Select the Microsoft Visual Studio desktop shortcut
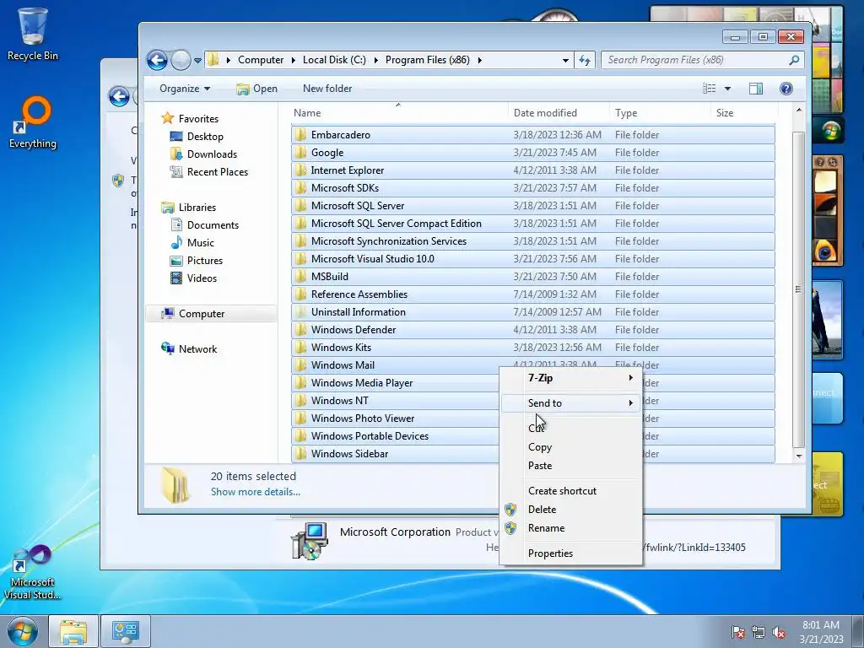 [x=33, y=572]
